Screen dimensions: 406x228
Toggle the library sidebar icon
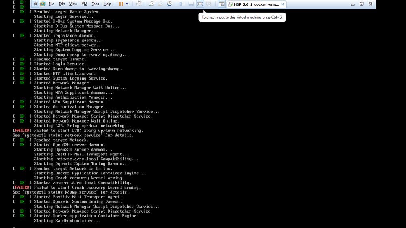[x=182, y=4]
